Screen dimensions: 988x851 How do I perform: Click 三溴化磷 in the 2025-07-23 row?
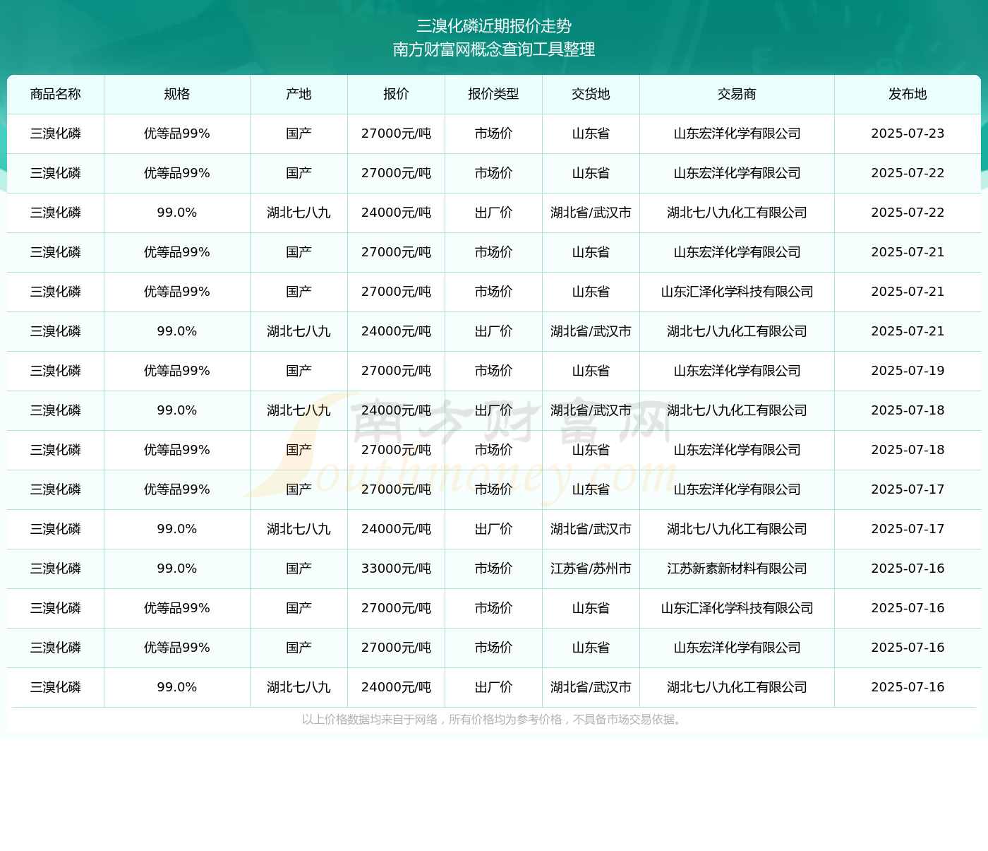pos(56,133)
